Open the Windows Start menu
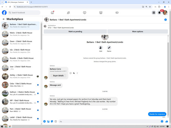 pyautogui.click(x=2, y=126)
